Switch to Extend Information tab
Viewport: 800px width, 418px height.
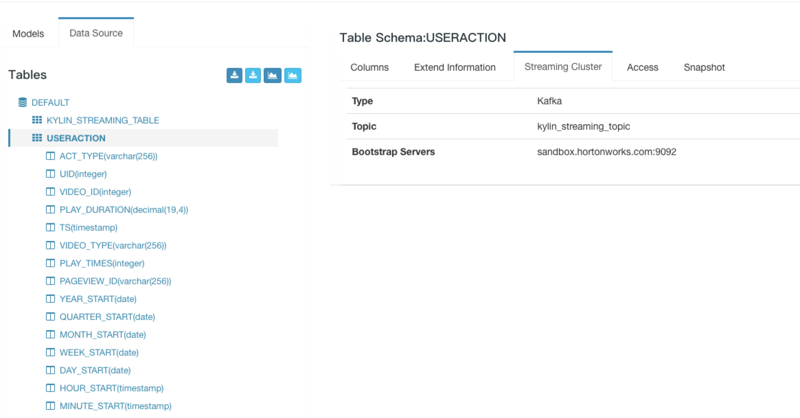coord(455,67)
